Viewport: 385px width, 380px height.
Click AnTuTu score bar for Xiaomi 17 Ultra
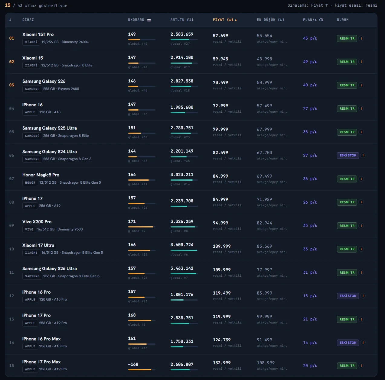point(184,250)
